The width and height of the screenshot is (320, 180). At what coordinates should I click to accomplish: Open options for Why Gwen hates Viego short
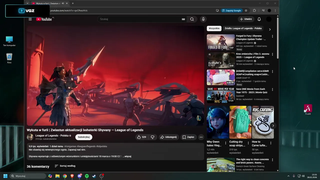226,143
